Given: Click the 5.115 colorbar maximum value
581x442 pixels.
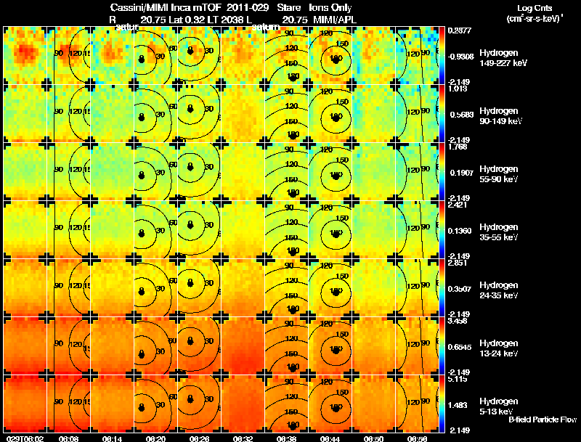Looking at the screenshot, I should click(458, 379).
